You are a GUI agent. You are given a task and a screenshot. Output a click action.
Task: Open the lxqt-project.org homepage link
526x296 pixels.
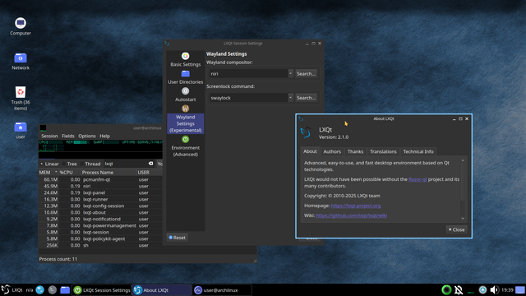(356, 206)
